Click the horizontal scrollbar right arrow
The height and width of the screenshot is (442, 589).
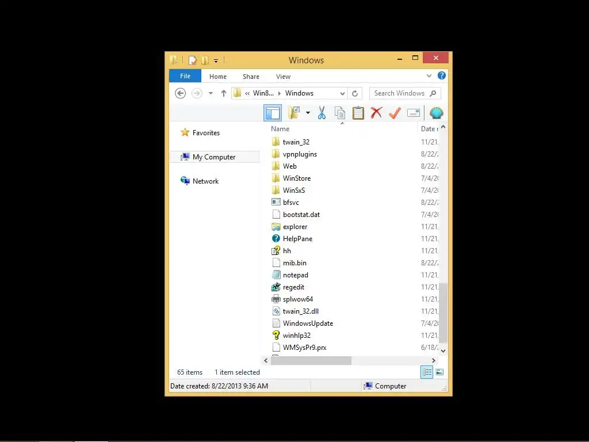tap(434, 360)
